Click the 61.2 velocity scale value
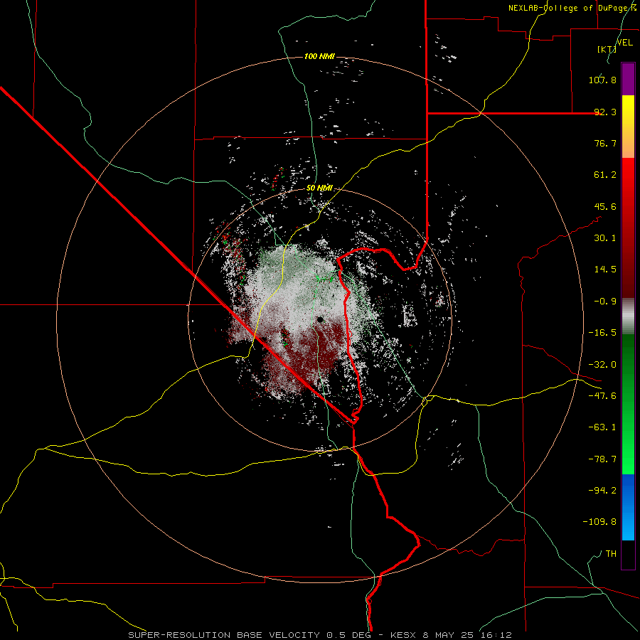 coord(605,175)
